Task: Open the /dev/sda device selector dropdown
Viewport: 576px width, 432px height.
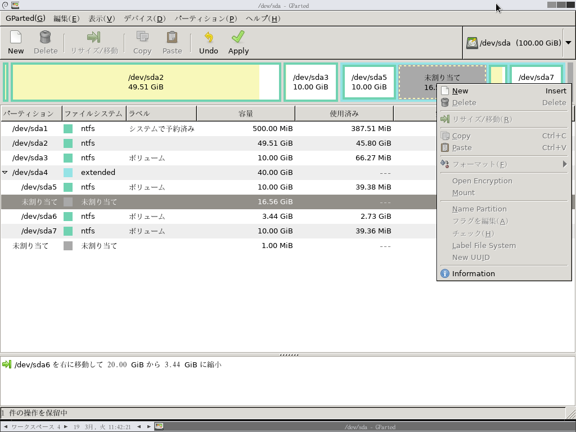Action: pos(568,43)
